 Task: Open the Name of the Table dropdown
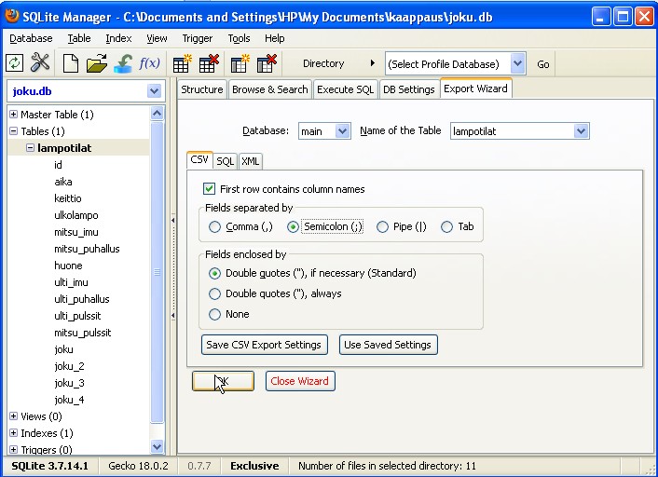coord(581,131)
